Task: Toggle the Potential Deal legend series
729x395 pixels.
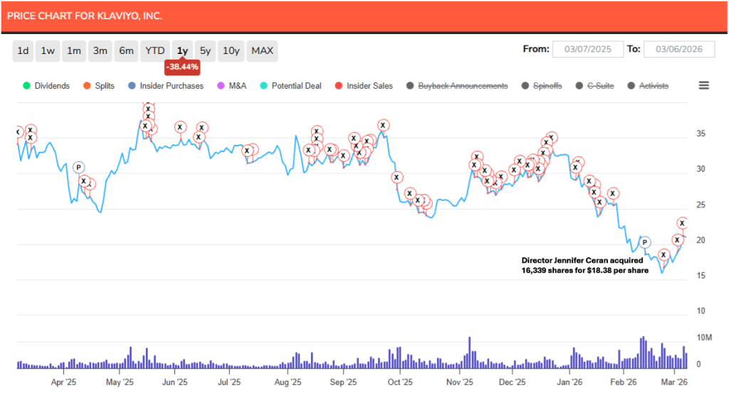Action: click(x=290, y=86)
